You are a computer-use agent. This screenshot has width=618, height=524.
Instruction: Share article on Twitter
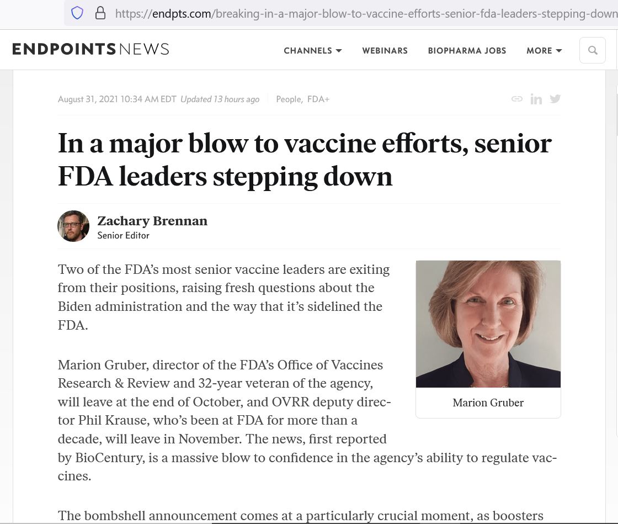point(555,99)
